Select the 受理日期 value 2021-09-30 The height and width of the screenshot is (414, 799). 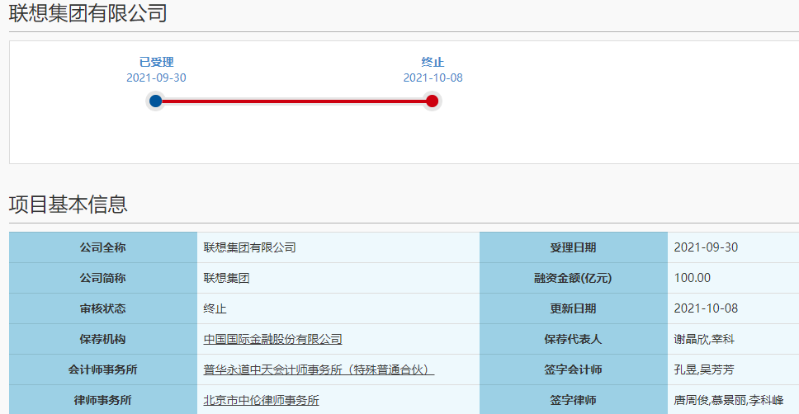(706, 247)
